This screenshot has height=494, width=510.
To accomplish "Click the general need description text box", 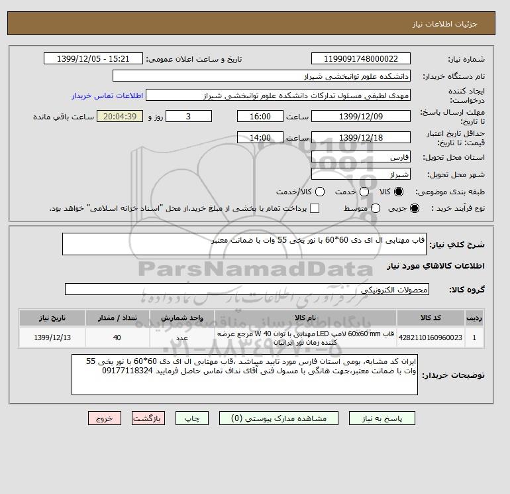I will tap(244, 244).
